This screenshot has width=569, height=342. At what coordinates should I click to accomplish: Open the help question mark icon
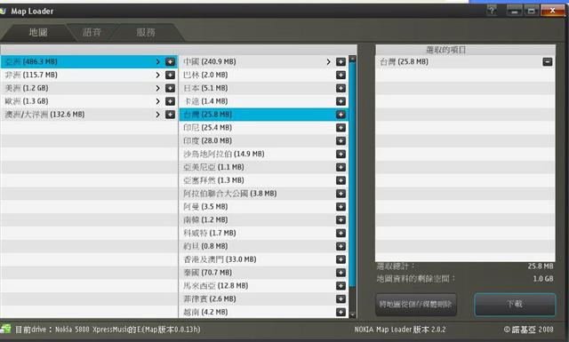click(x=492, y=10)
